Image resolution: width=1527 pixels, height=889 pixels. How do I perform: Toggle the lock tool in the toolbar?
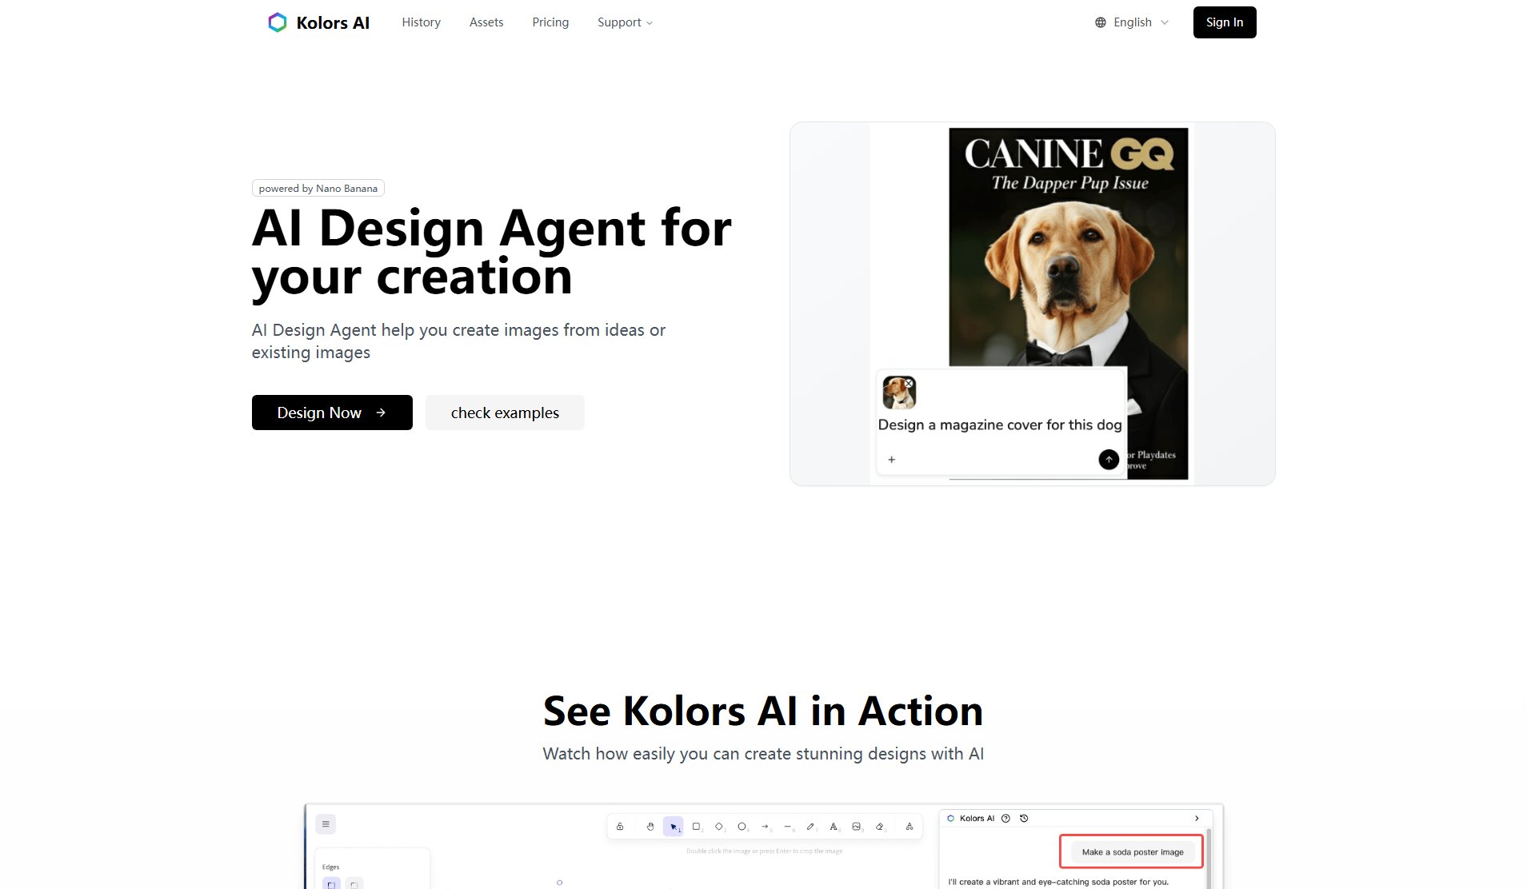tap(621, 827)
